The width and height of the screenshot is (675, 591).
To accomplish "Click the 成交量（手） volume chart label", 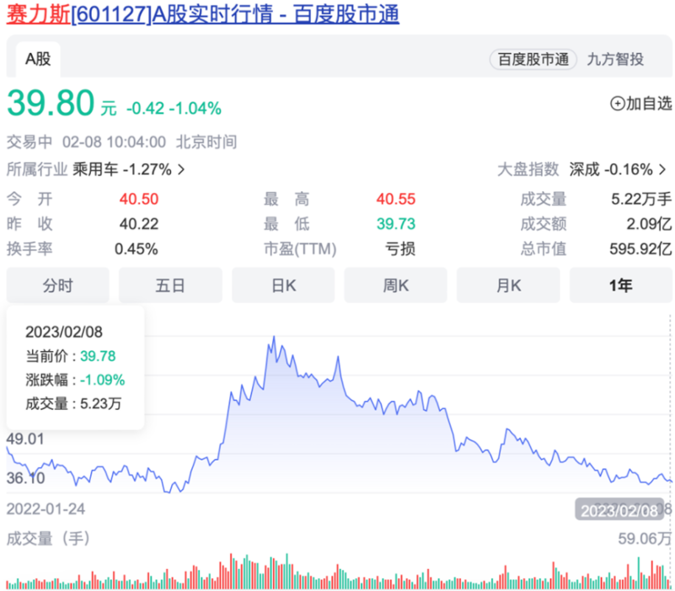I will tap(48, 539).
